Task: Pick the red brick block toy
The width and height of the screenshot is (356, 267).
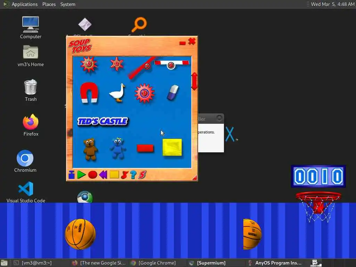Action: click(x=145, y=148)
